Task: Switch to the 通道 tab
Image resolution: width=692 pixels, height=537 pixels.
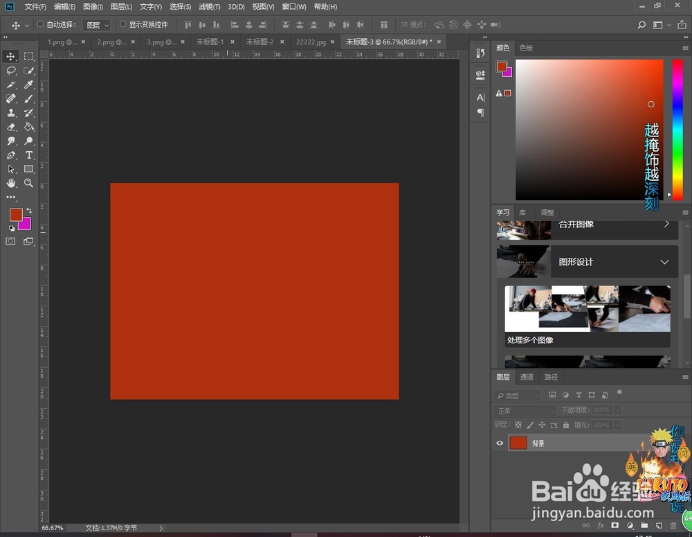Action: pos(527,377)
